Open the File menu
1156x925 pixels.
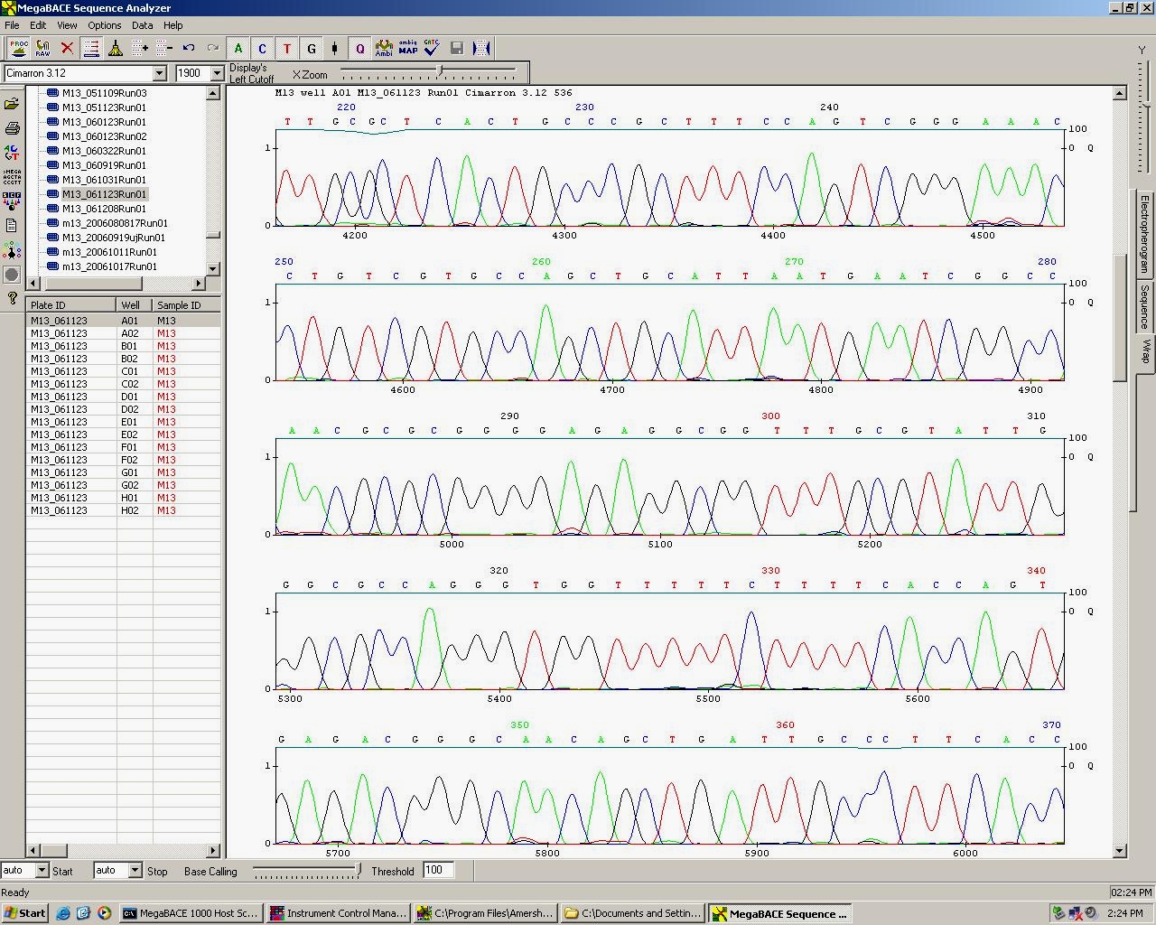click(x=12, y=25)
